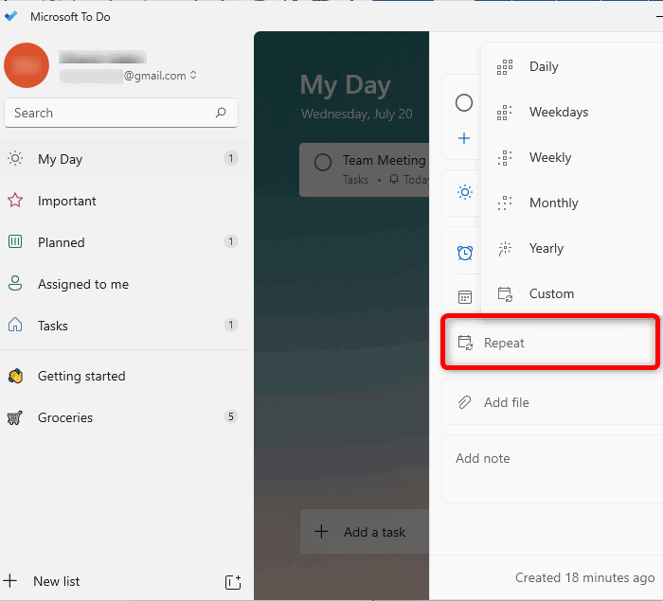Choose Weekdays repeat option
This screenshot has height=601, width=663.
click(572, 112)
